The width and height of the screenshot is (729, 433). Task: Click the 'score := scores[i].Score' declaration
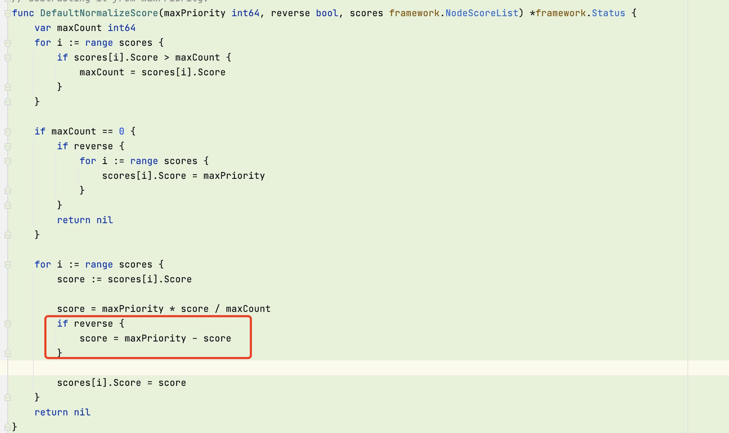124,280
